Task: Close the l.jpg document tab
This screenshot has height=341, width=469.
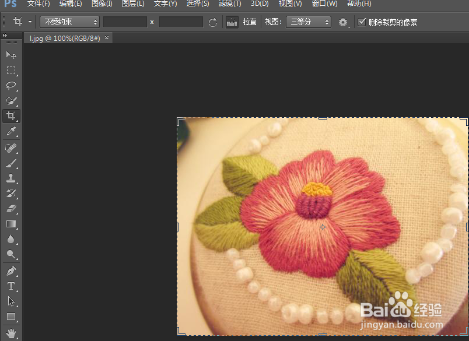Action: (x=107, y=38)
